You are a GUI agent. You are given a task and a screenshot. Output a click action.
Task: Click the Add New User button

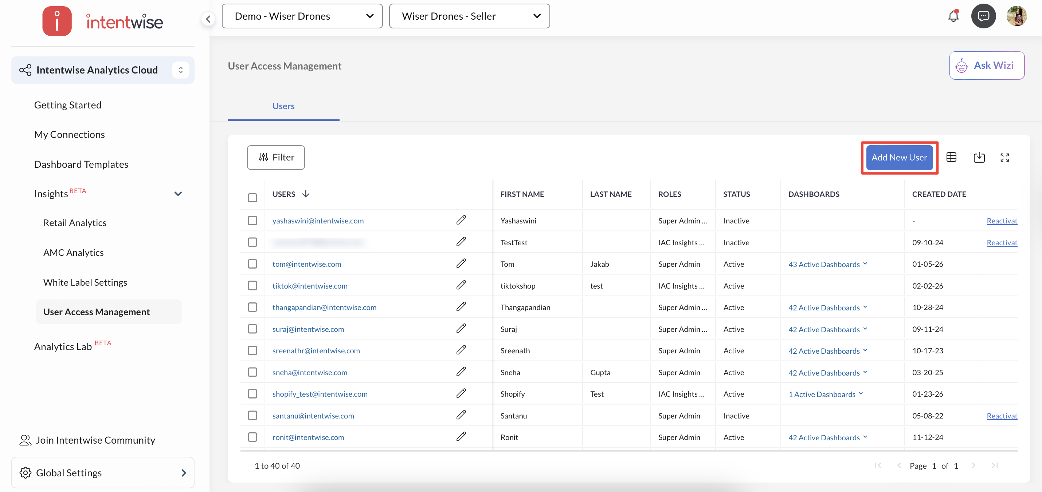coord(899,157)
